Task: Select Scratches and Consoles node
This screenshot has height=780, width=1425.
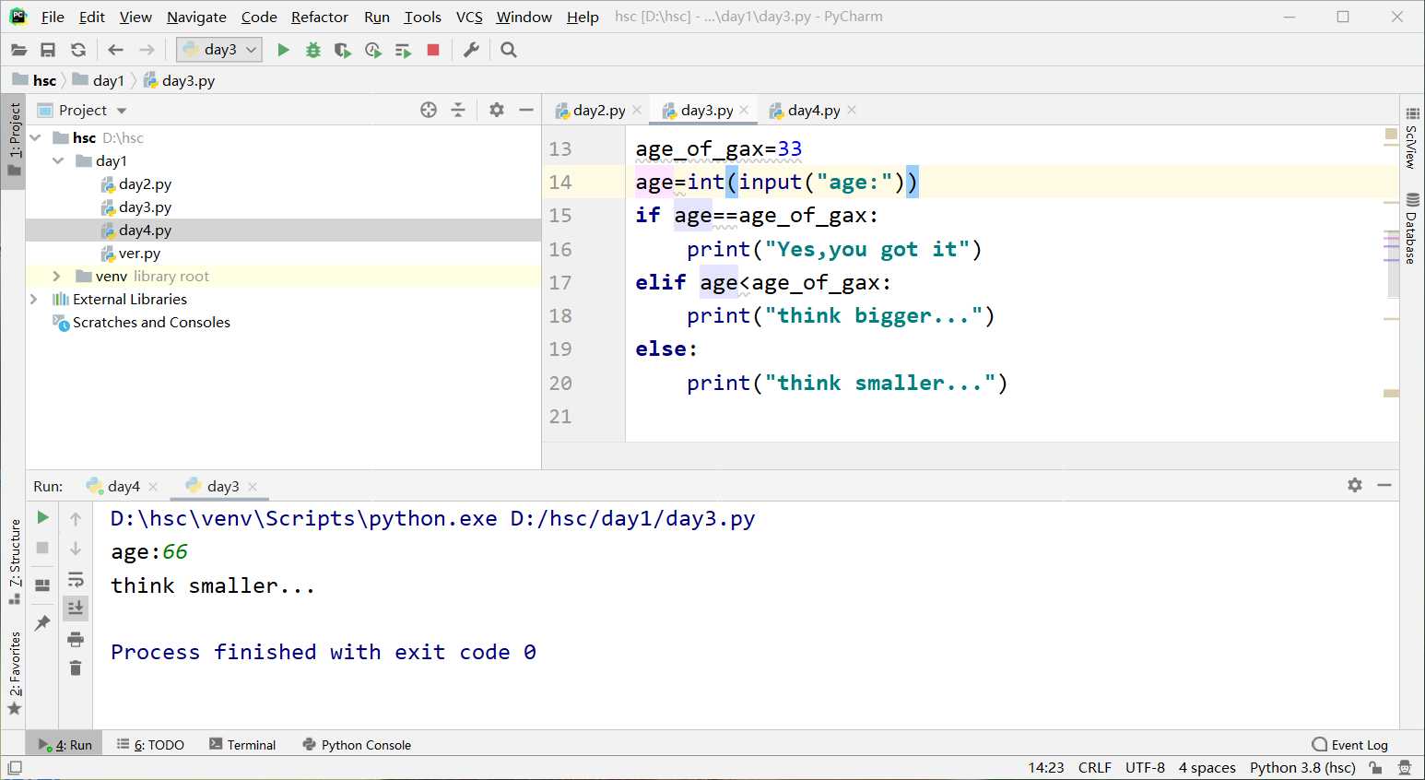Action: click(142, 322)
